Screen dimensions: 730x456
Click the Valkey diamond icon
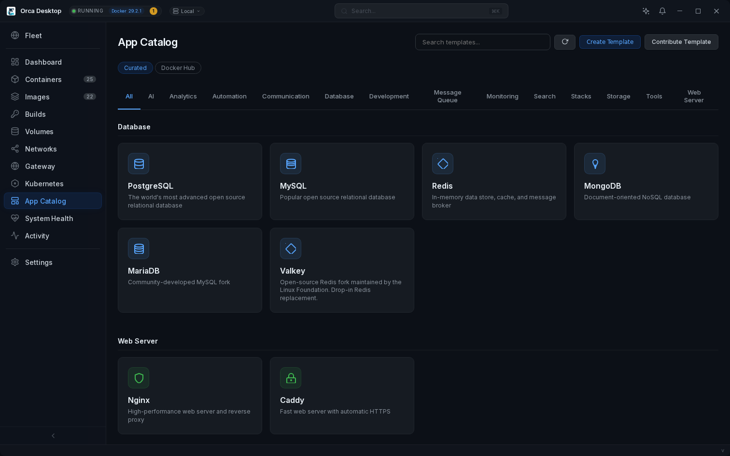click(x=291, y=249)
